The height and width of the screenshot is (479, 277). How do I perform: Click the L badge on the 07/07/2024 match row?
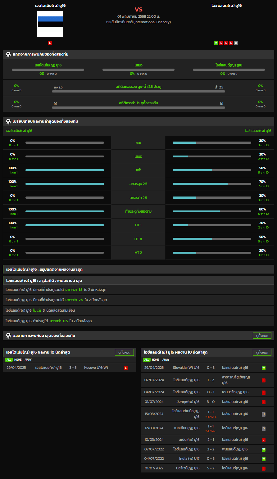pyautogui.click(x=264, y=380)
